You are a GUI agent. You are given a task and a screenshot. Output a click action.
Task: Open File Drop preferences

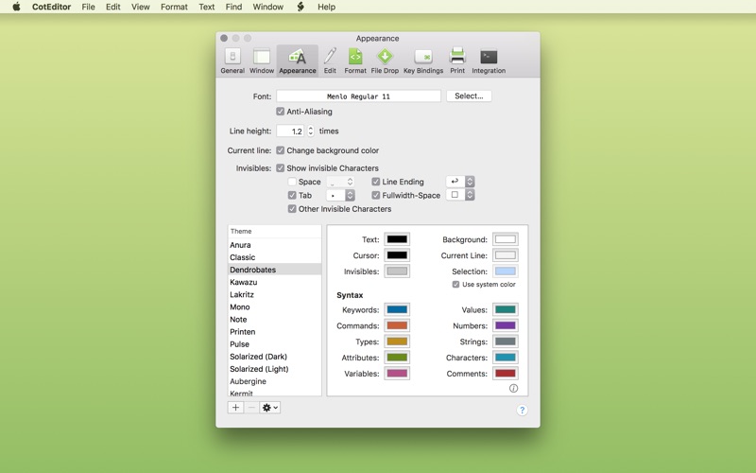[x=385, y=61]
